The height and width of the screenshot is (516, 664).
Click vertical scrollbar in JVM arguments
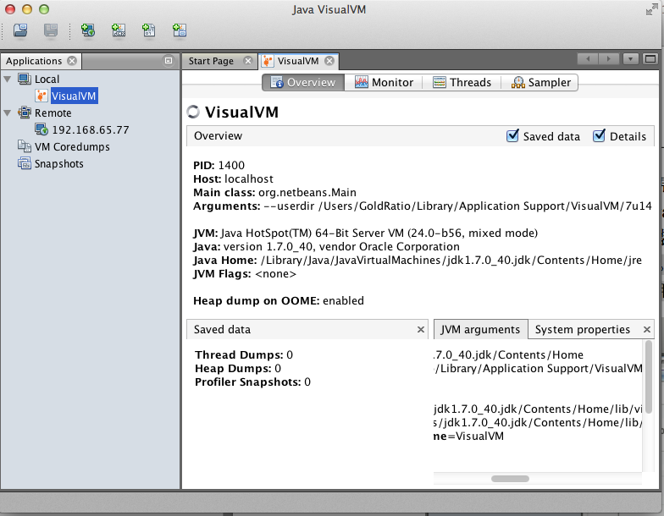pyautogui.click(x=648, y=377)
